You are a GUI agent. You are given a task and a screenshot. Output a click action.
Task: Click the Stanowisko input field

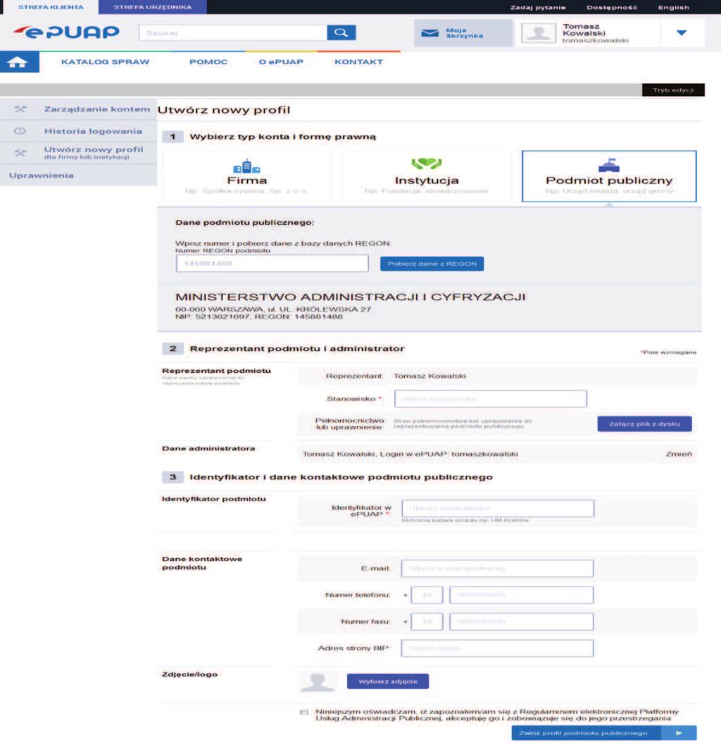[491, 398]
